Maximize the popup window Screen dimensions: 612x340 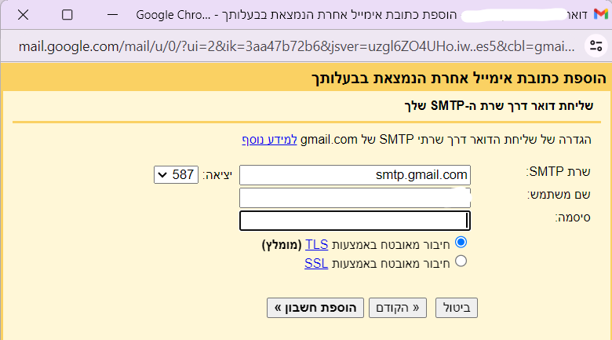67,15
